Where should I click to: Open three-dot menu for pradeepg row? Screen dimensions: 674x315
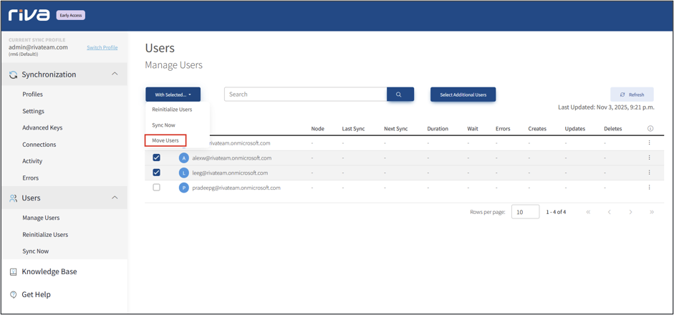[649, 188]
